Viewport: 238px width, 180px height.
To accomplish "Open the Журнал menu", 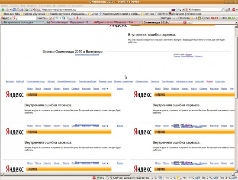I will (32, 6).
